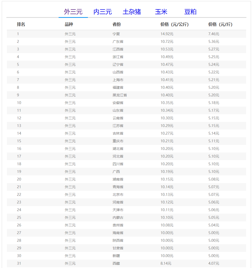252x268 pixels.
Task: Open the 内三元 tab
Action: click(102, 12)
